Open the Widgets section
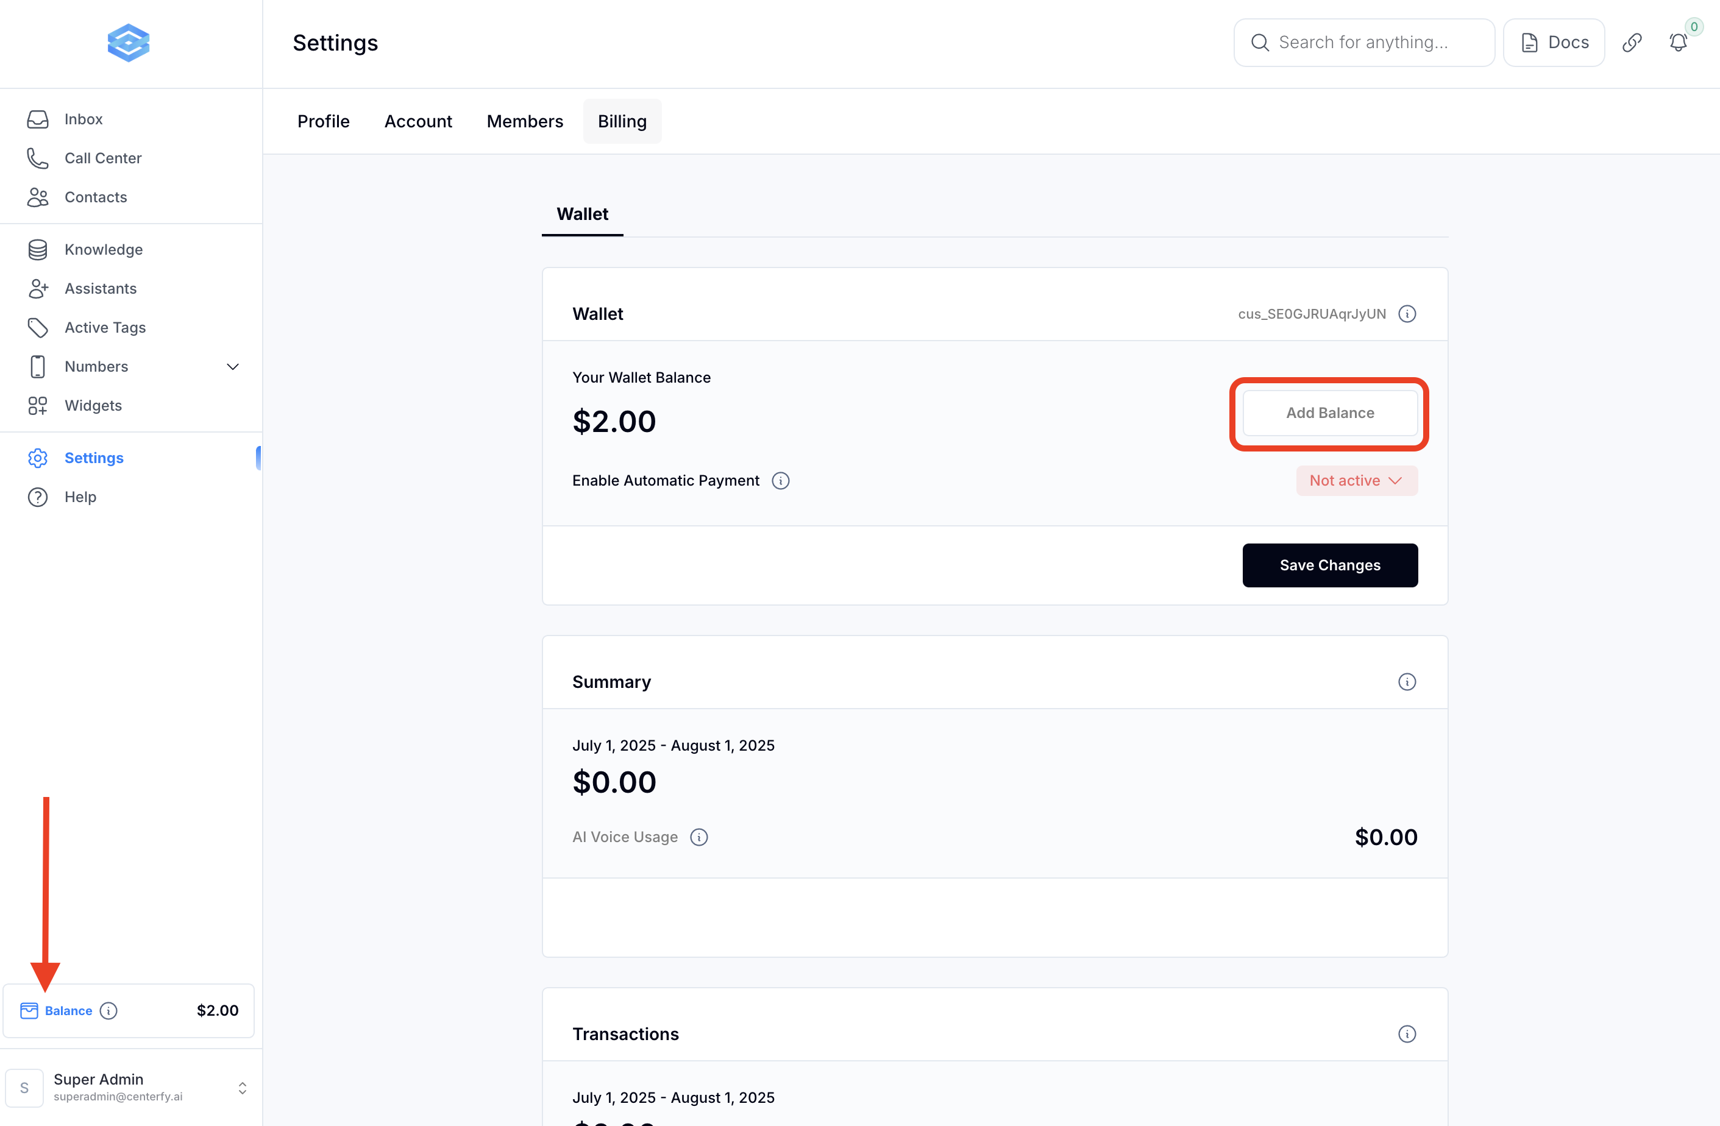The width and height of the screenshot is (1720, 1126). click(93, 406)
